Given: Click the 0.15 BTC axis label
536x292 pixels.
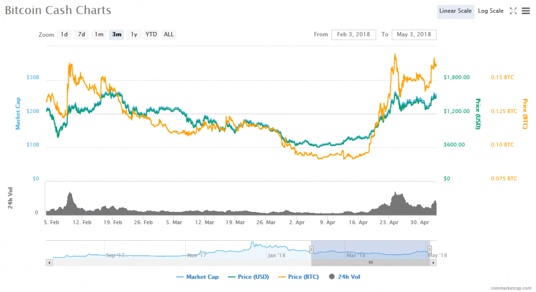Looking at the screenshot, I should (x=502, y=77).
